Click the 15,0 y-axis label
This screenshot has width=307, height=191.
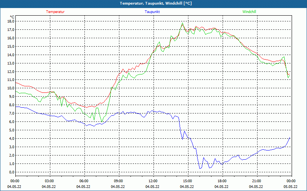[11, 46]
